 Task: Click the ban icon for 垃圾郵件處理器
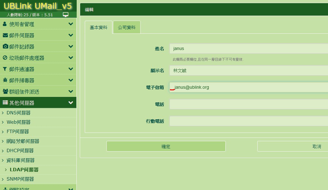pos(5,58)
